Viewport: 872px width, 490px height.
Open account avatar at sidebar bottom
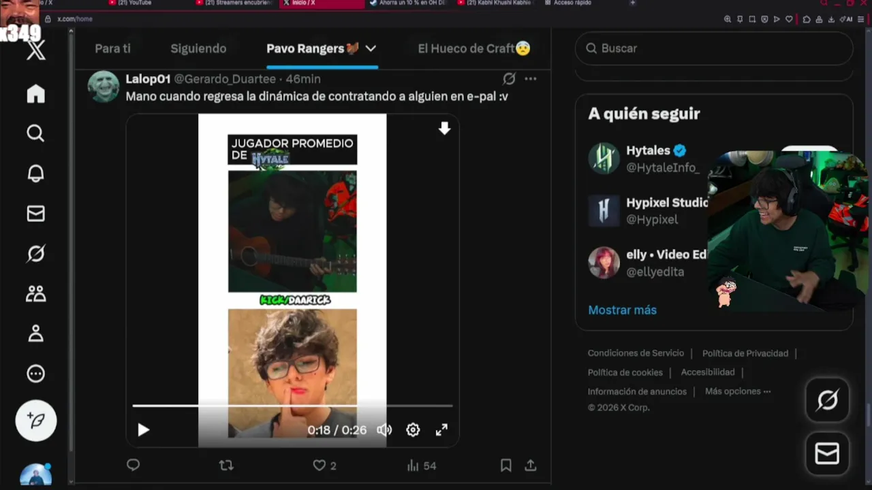(x=35, y=474)
